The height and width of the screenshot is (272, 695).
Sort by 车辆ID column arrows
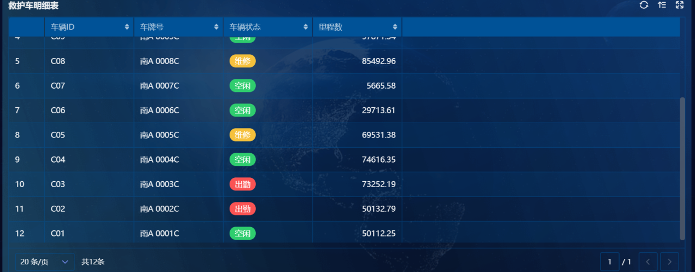click(127, 27)
